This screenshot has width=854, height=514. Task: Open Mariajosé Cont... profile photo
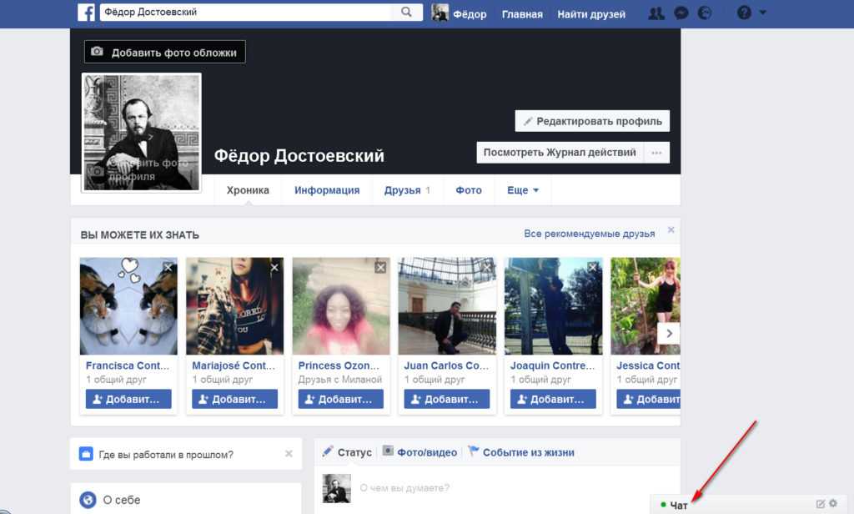click(x=234, y=306)
